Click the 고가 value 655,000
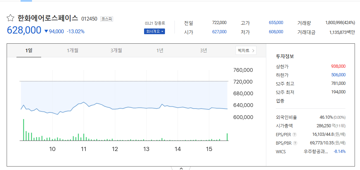 point(276,23)
